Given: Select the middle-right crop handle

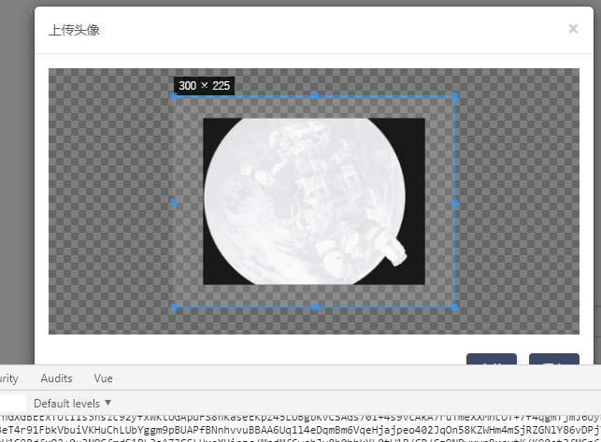Looking at the screenshot, I should pos(454,203).
